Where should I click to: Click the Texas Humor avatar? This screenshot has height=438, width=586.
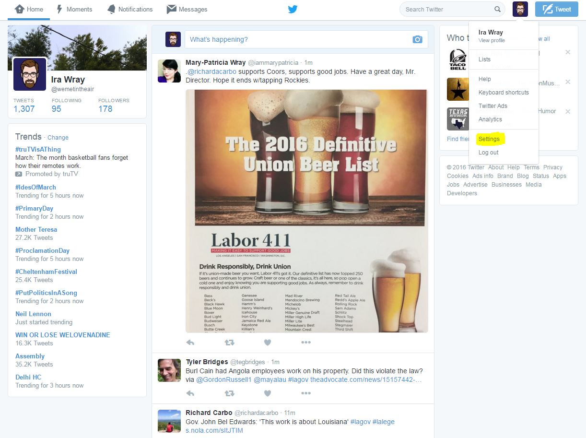458,119
